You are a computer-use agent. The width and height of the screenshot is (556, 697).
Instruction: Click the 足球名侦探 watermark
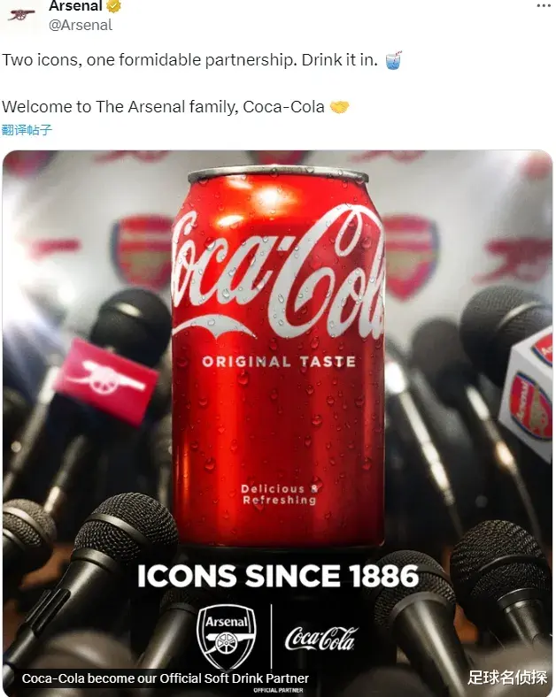click(x=507, y=678)
